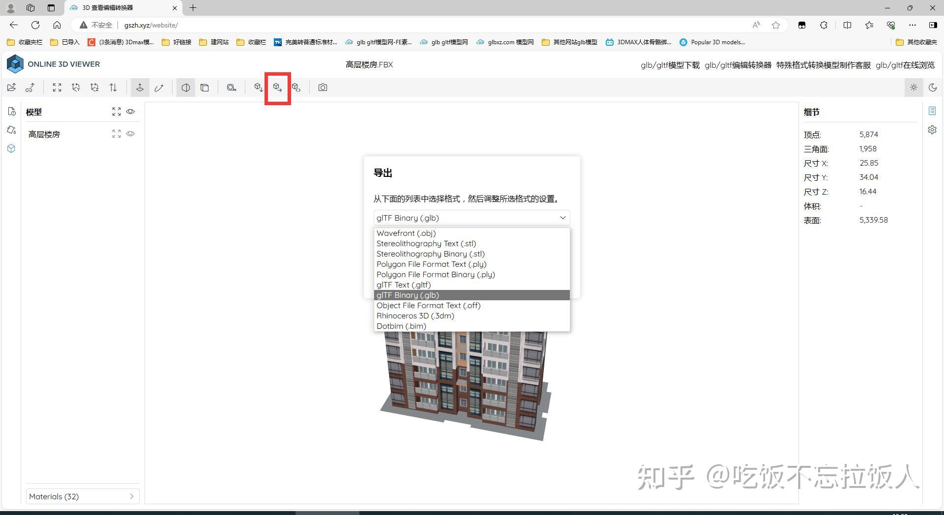Open the 建网站 bookmark folder

click(214, 42)
